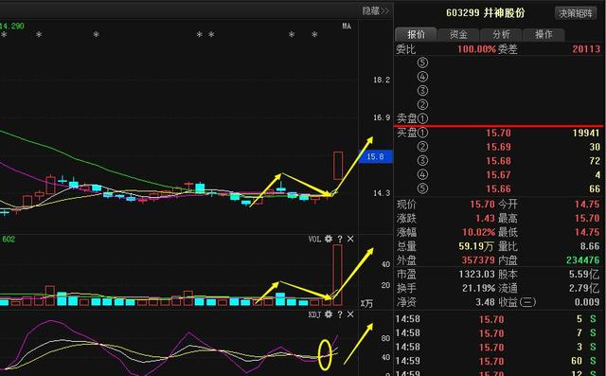This screenshot has height=376, width=606.
Task: Click the tallest red volume bar
Action: click(337, 275)
